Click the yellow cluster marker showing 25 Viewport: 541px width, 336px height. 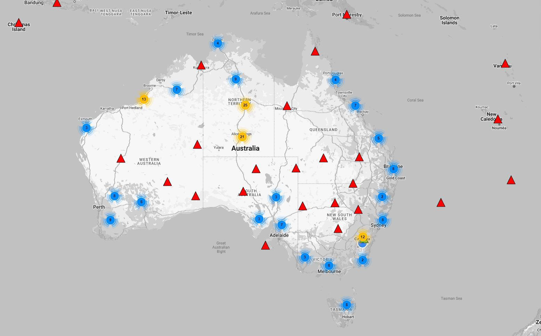click(245, 105)
